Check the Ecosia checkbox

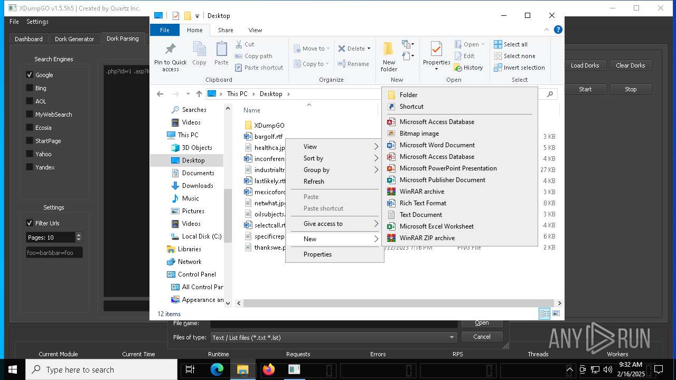pyautogui.click(x=30, y=128)
